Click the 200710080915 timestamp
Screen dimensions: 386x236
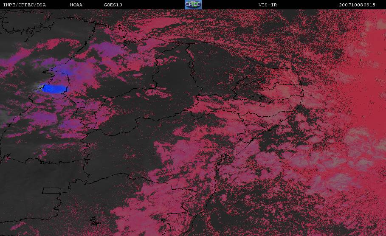click(x=357, y=5)
